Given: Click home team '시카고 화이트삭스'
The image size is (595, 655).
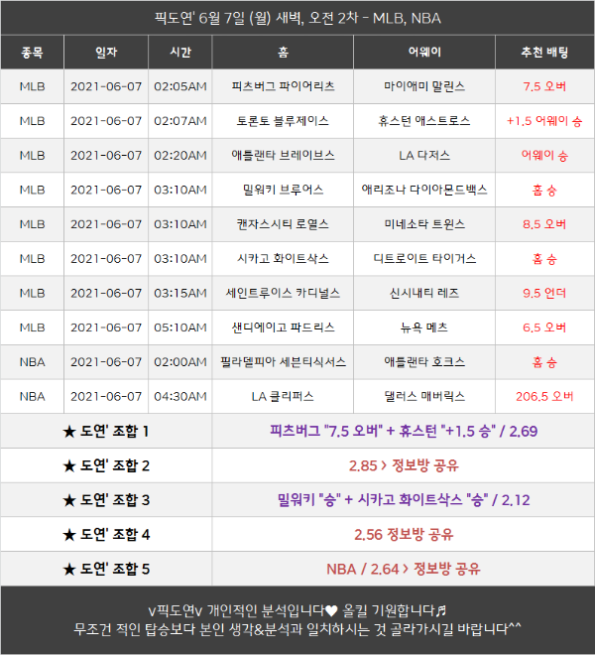Looking at the screenshot, I should coord(283,259).
